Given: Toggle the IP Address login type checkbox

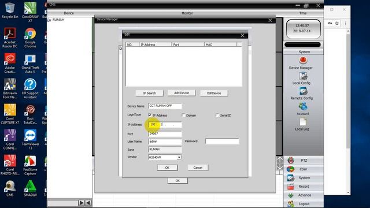Looking at the screenshot, I should pyautogui.click(x=150, y=115).
